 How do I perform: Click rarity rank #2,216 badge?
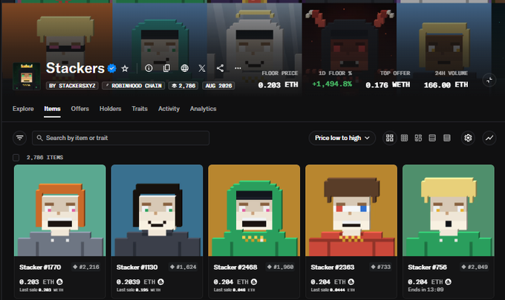86,267
